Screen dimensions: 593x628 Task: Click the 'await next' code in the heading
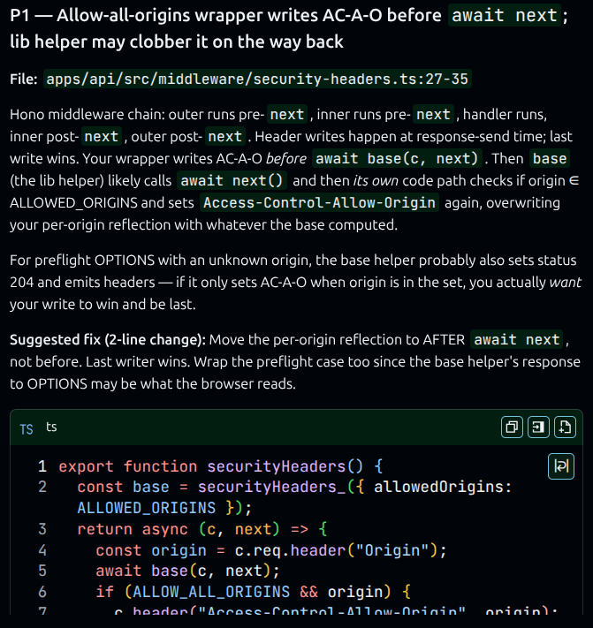[x=504, y=15]
